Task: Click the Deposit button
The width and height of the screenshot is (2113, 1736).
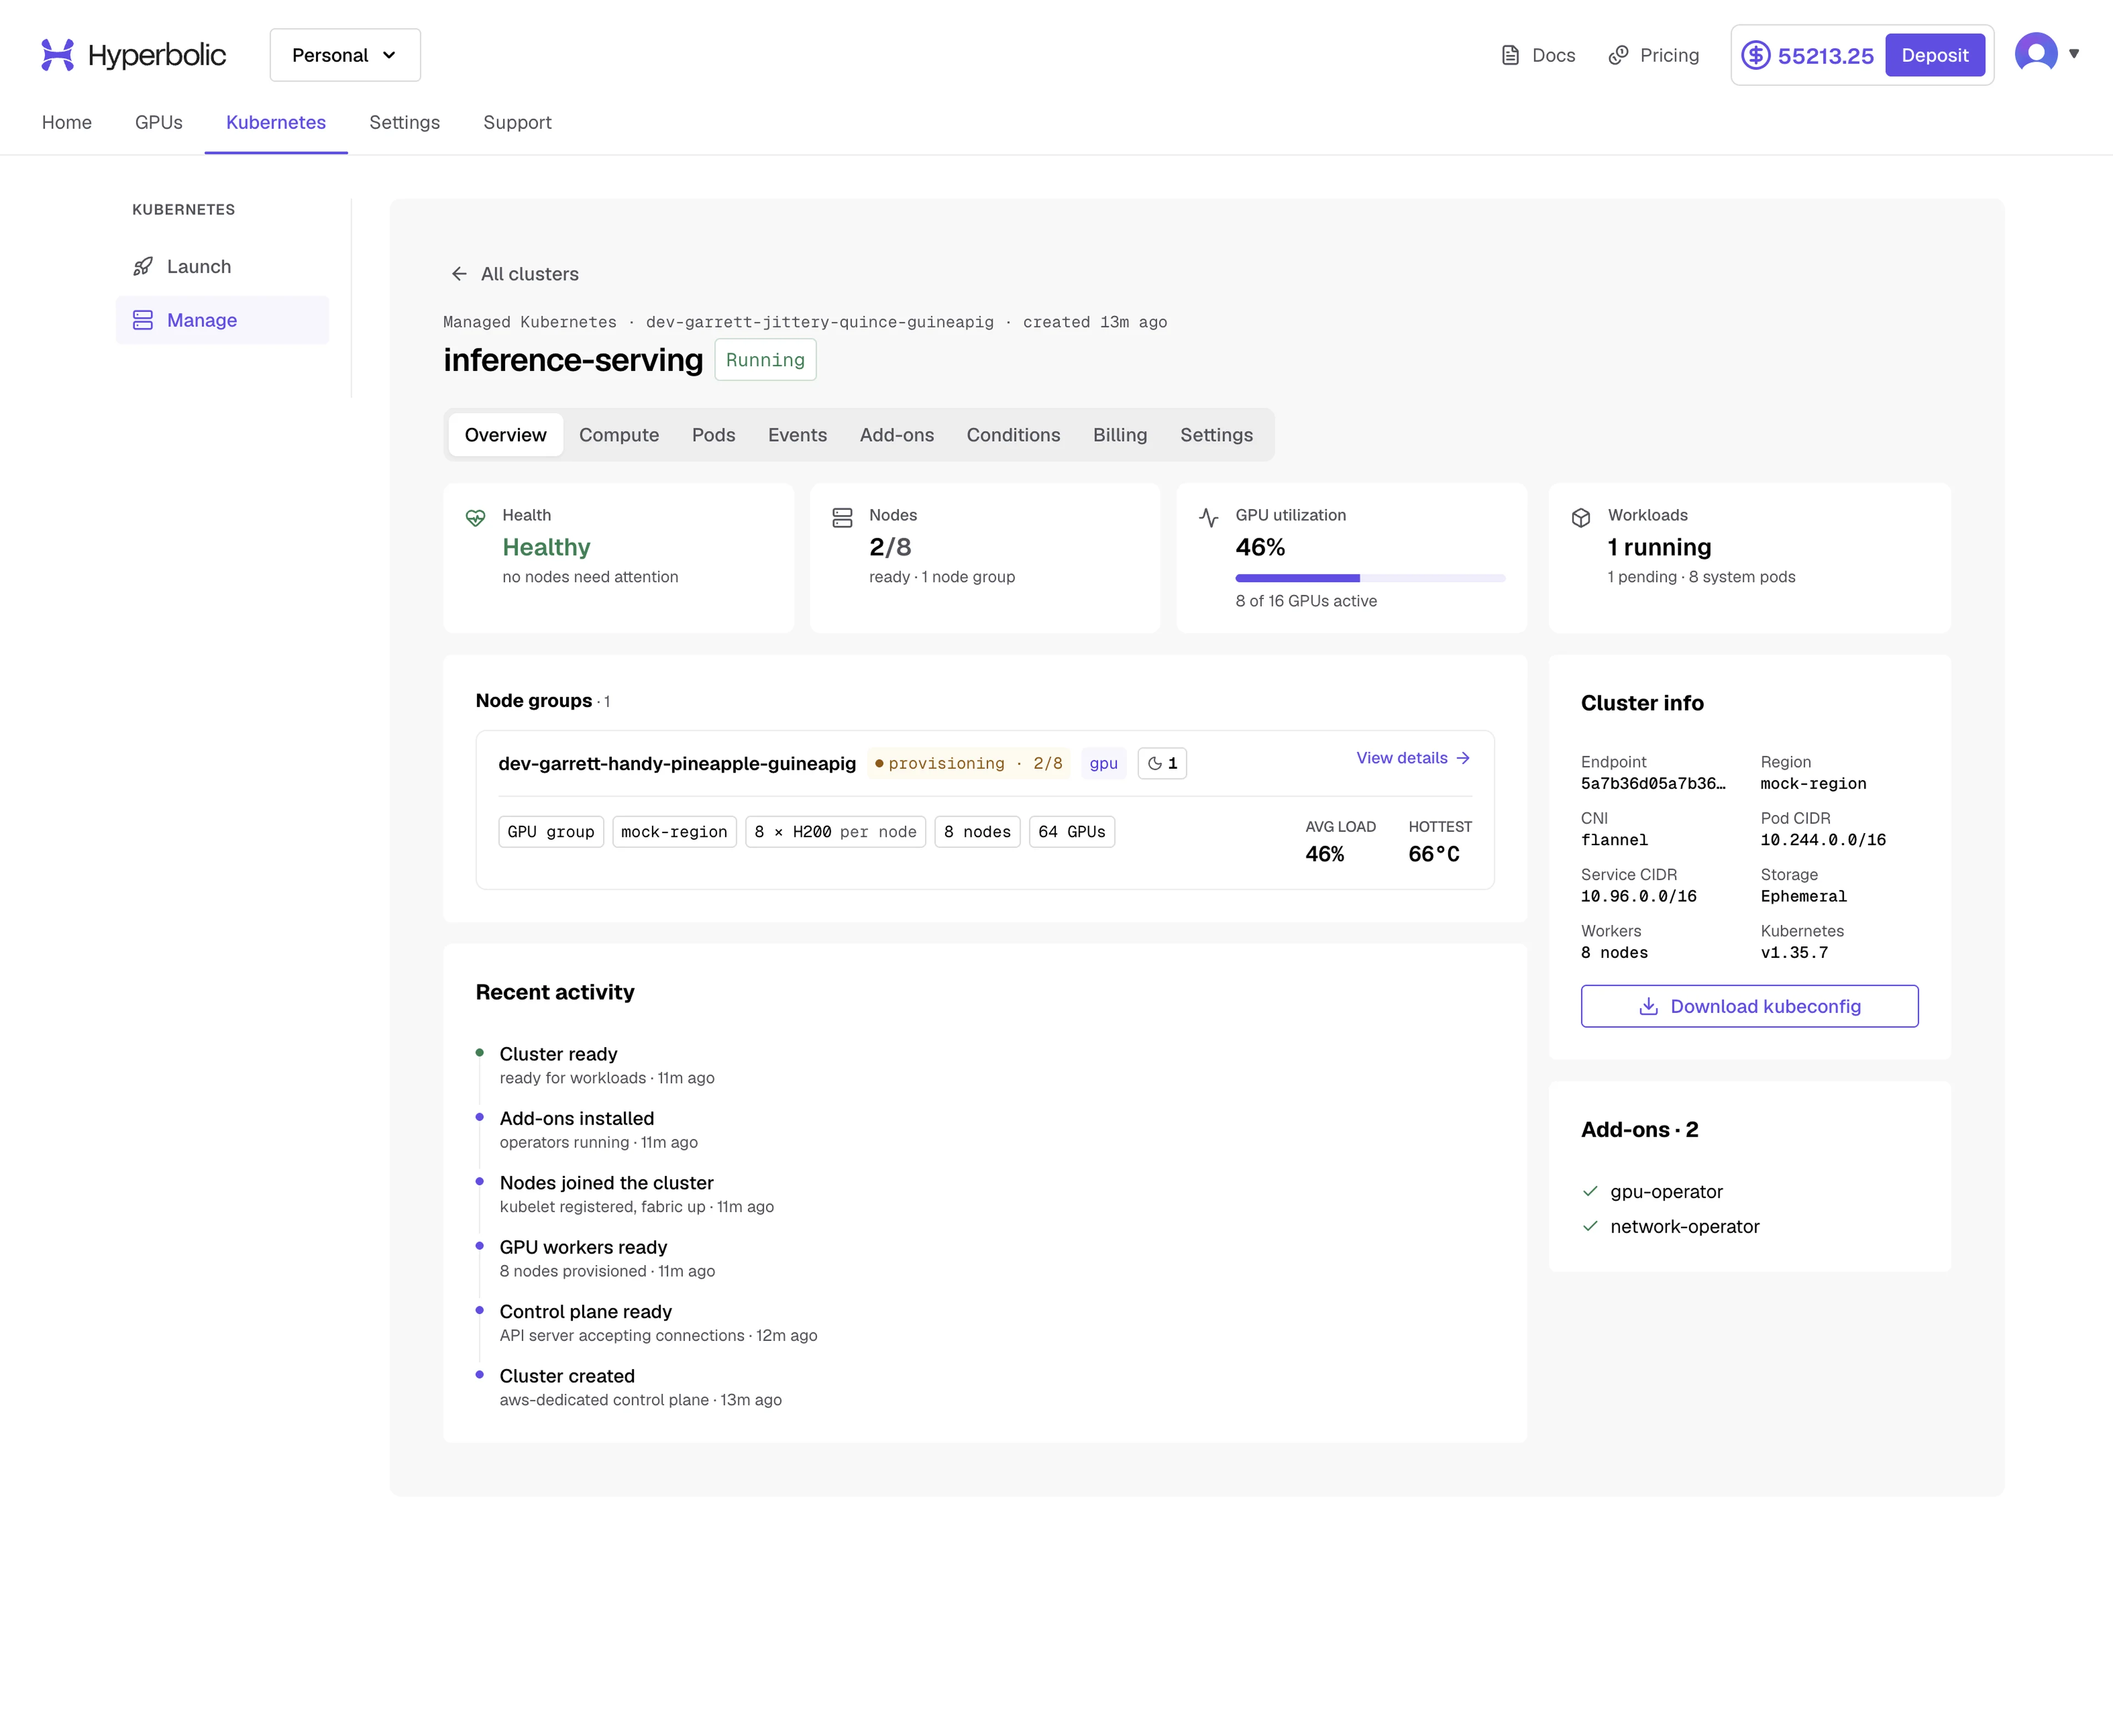Action: (x=1934, y=55)
